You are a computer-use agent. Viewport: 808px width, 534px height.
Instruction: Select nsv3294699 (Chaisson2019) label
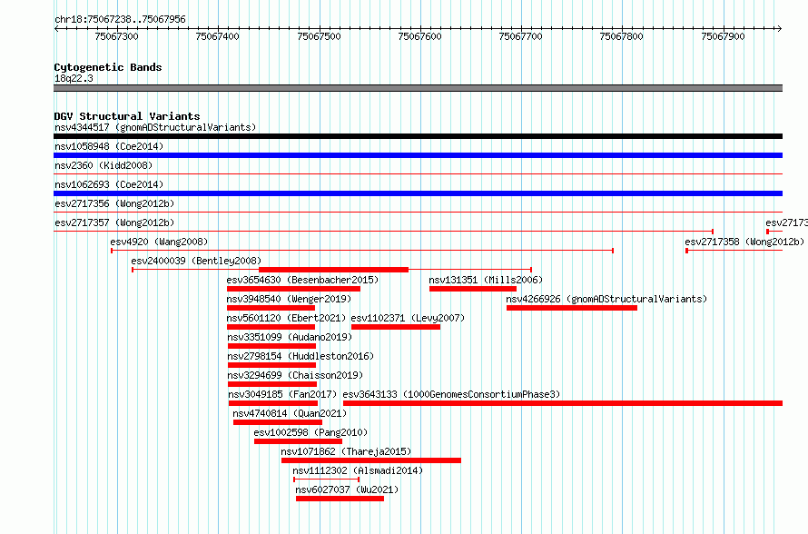(x=295, y=375)
